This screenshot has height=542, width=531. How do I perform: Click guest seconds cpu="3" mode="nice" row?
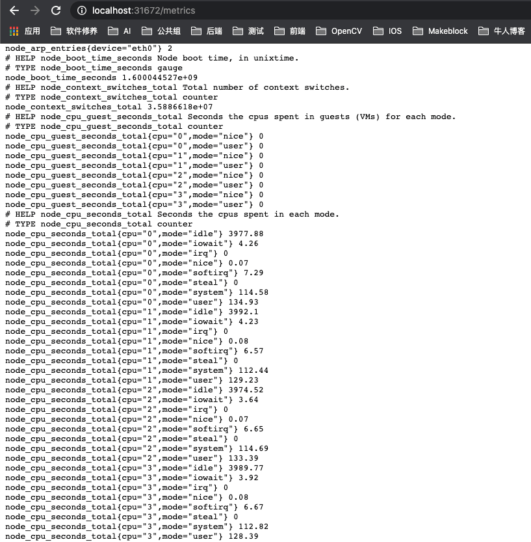click(x=135, y=195)
